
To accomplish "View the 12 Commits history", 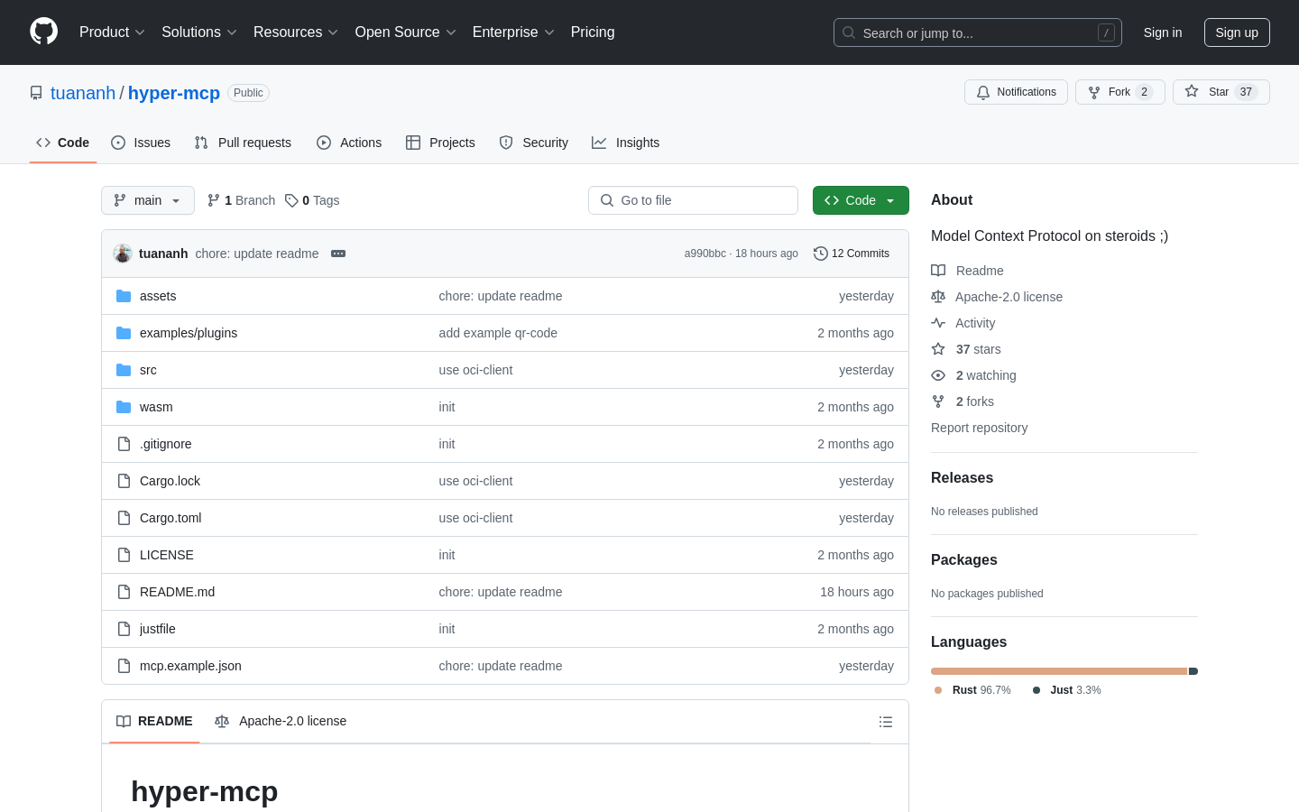I will click(852, 254).
